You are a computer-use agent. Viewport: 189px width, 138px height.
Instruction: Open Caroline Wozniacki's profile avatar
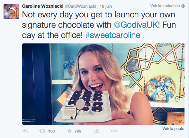[x=11, y=12]
